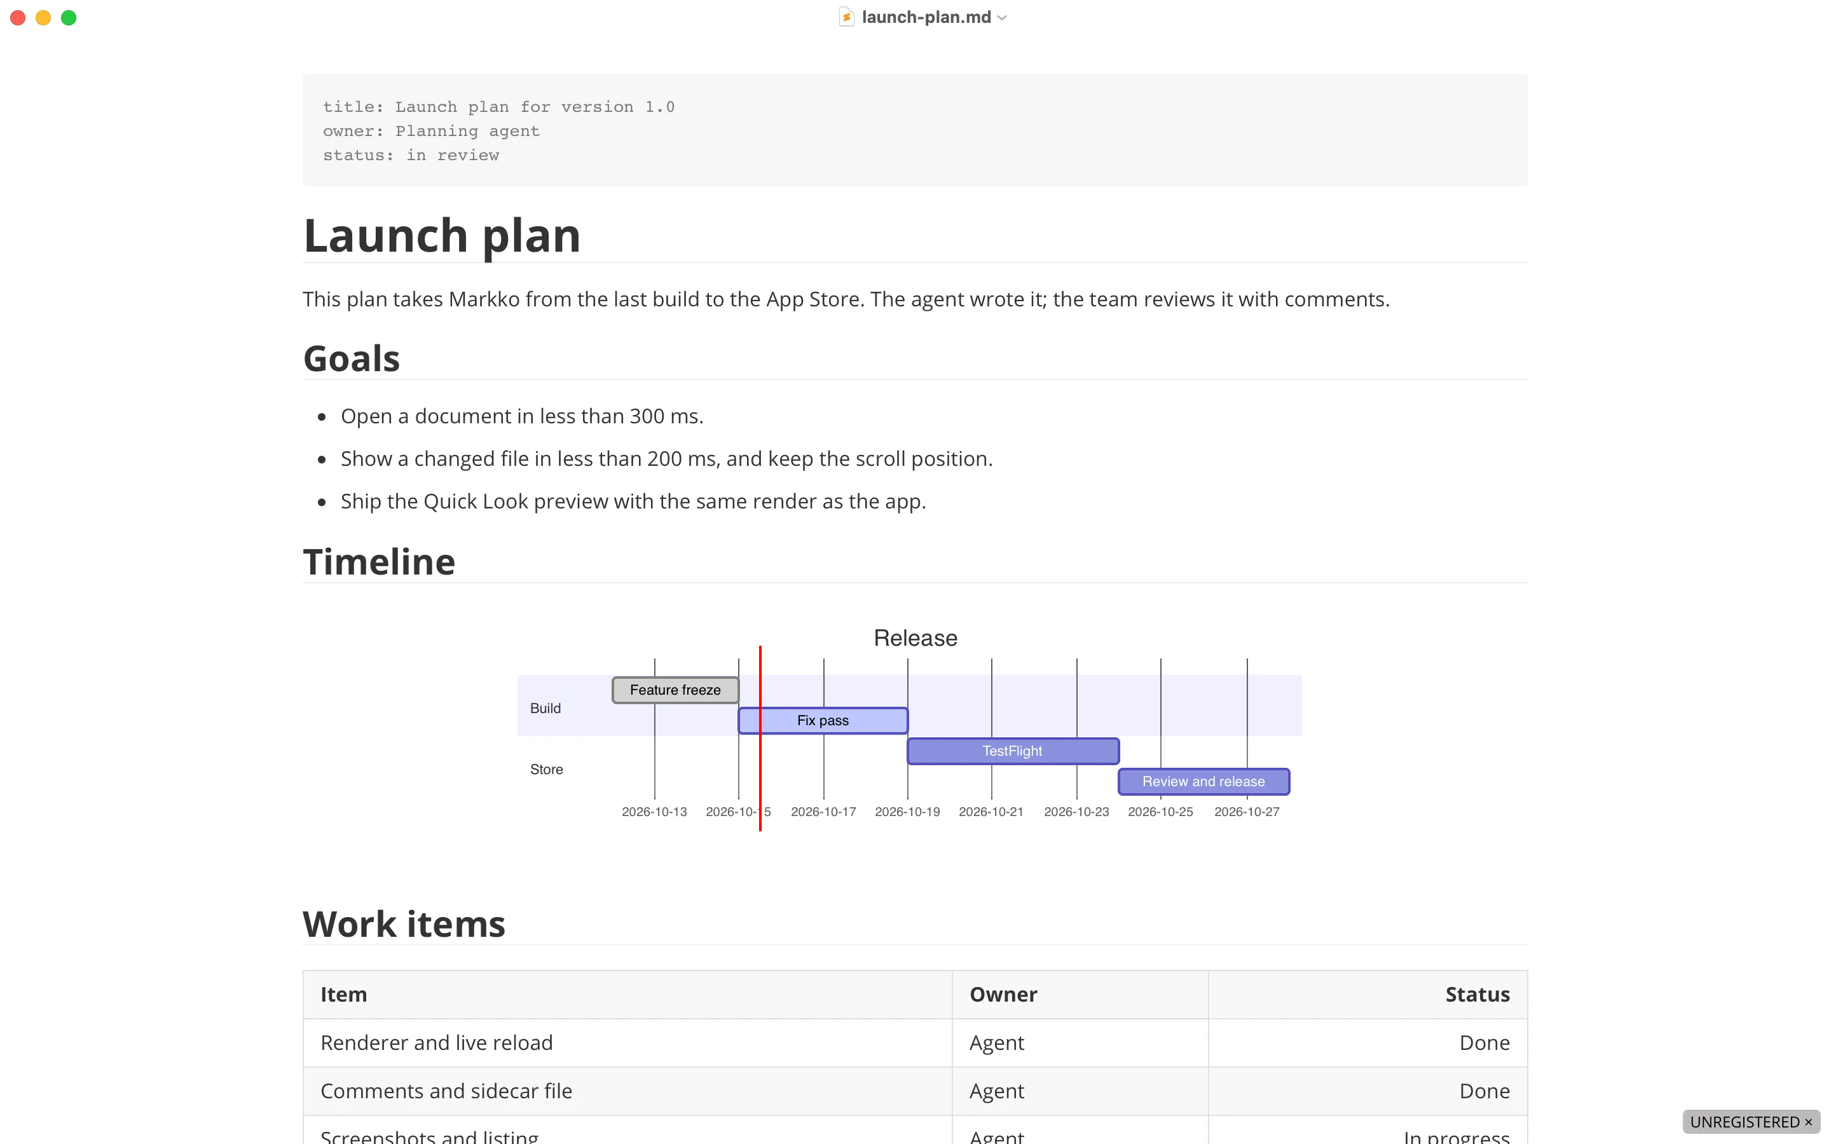Click the Launch plan main heading
The width and height of the screenshot is (1831, 1144).
pyautogui.click(x=442, y=235)
